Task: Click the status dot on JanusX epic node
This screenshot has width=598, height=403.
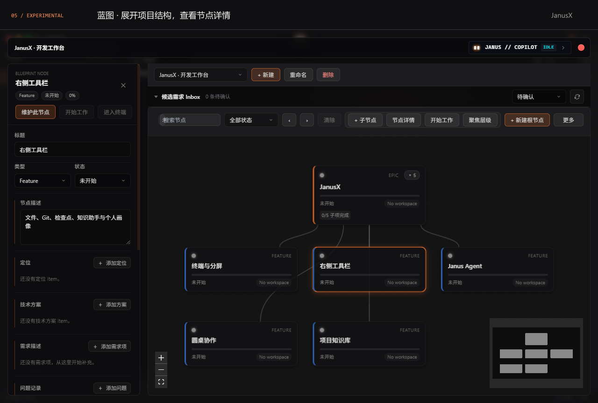Action: tap(322, 175)
